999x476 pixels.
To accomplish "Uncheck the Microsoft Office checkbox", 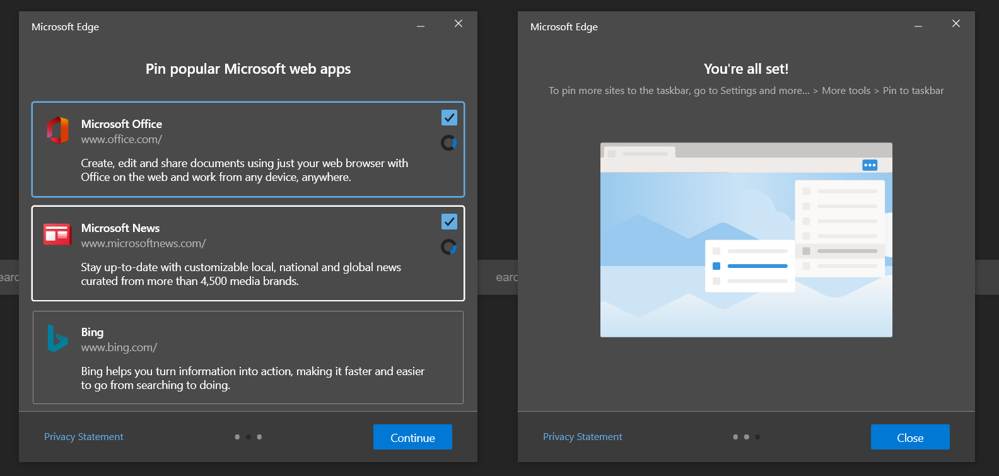I will (x=449, y=118).
